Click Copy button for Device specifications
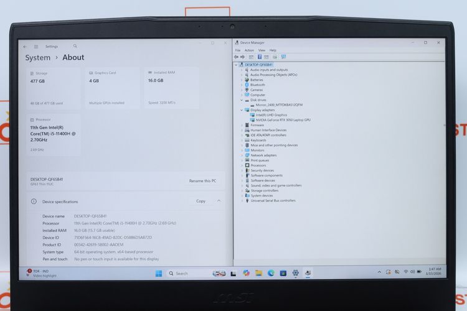The image size is (467, 311). [200, 201]
